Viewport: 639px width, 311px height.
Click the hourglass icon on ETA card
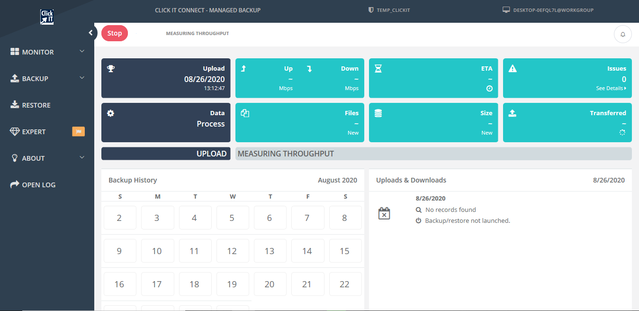(x=378, y=69)
